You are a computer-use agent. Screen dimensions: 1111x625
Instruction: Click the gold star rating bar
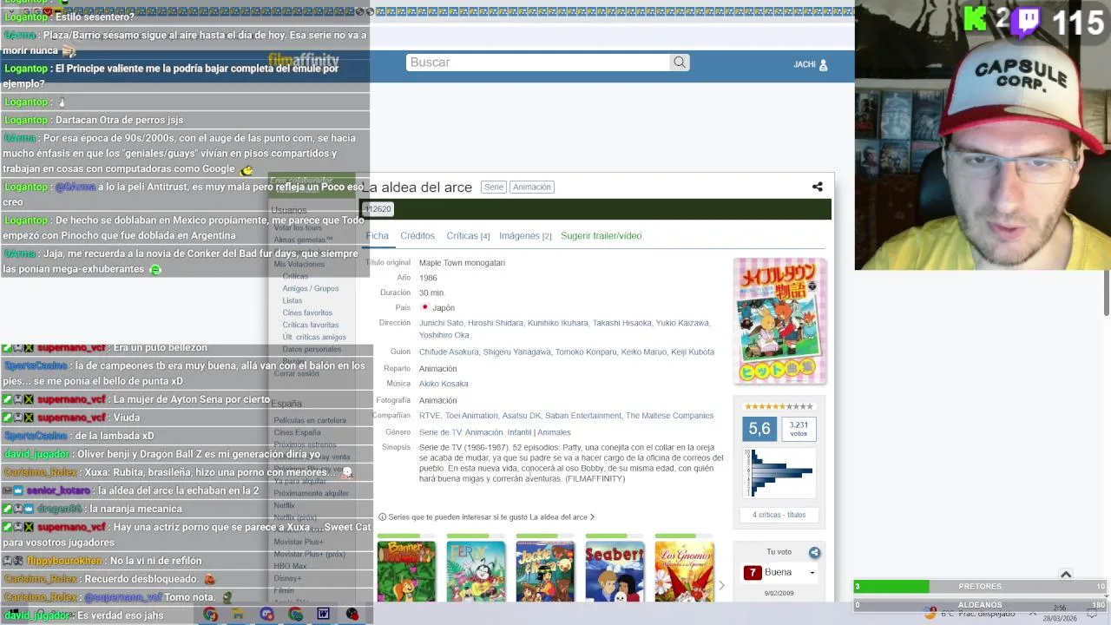(779, 406)
